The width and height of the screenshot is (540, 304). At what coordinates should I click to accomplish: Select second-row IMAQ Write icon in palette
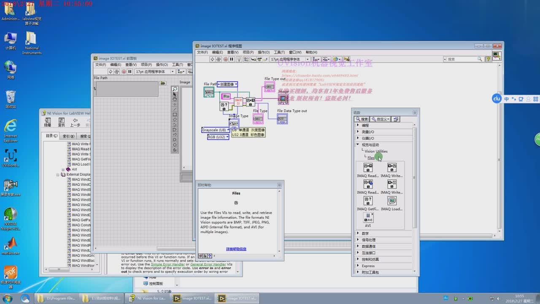pos(392,184)
